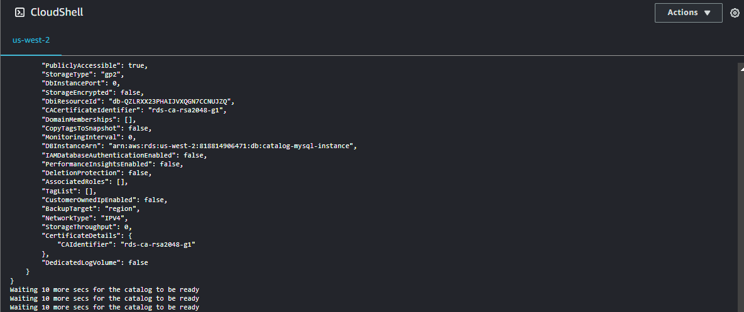
Task: Switch to the us-west-2 tab
Action: click(x=31, y=40)
